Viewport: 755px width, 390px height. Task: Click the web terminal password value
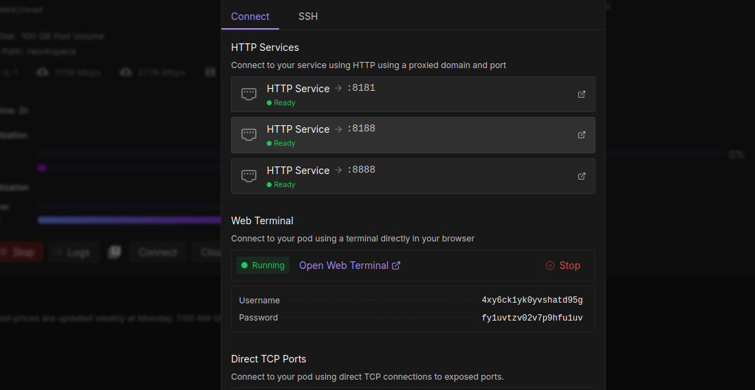532,318
